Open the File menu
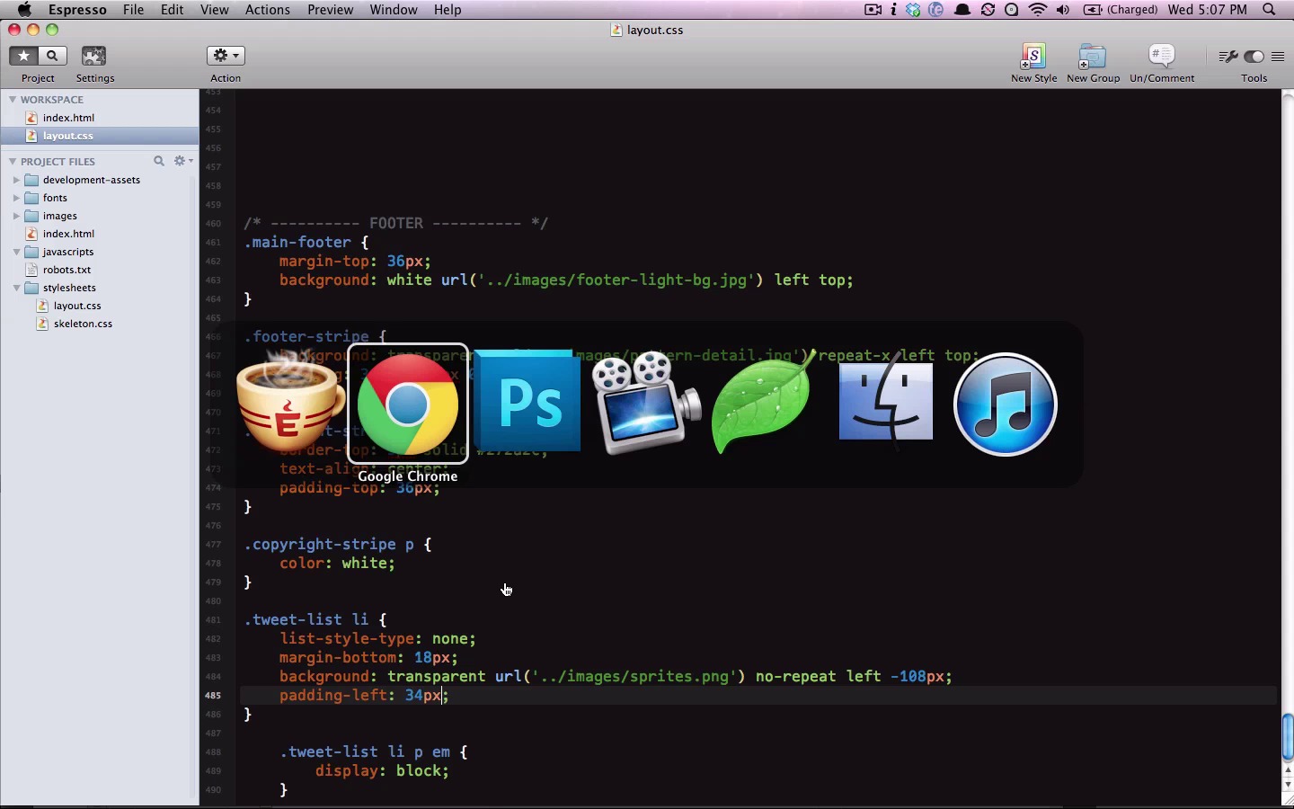The width and height of the screenshot is (1294, 809). pyautogui.click(x=133, y=10)
